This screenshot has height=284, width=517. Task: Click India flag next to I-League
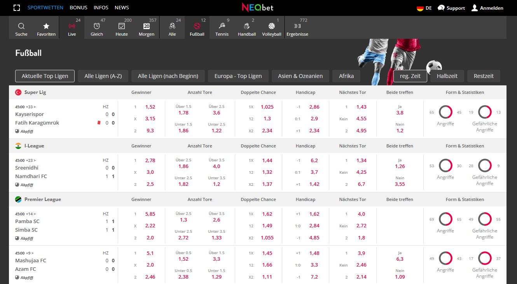click(18, 146)
